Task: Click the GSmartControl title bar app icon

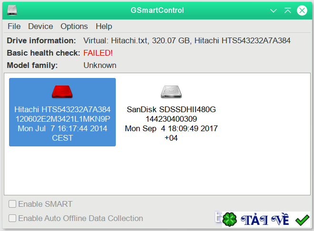Action: tap(12, 10)
